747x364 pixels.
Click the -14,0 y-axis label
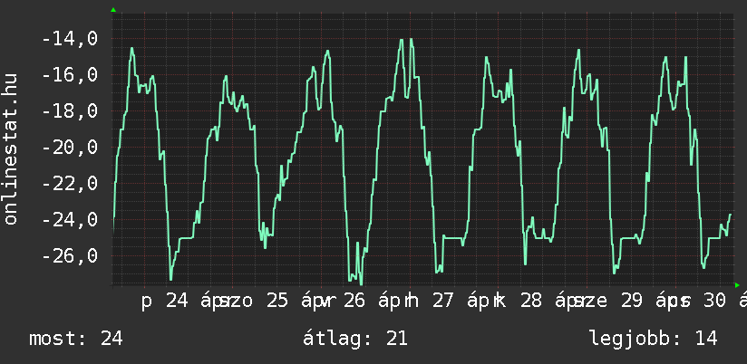(x=69, y=39)
